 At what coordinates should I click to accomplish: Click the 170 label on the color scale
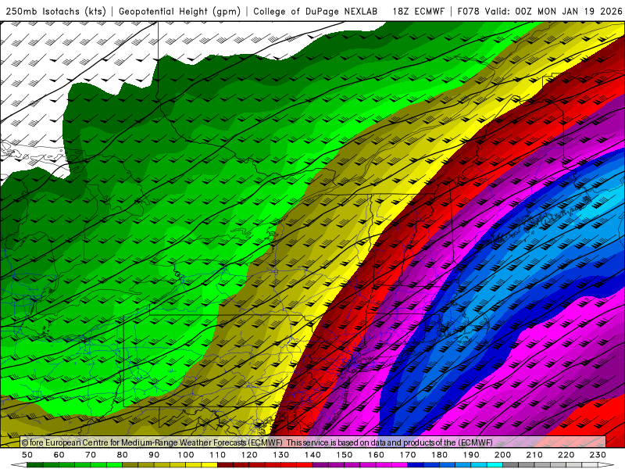pos(408,455)
